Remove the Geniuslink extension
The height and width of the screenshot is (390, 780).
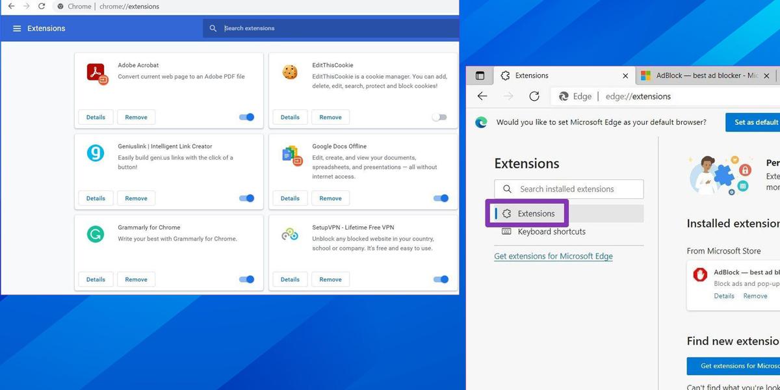tap(136, 198)
